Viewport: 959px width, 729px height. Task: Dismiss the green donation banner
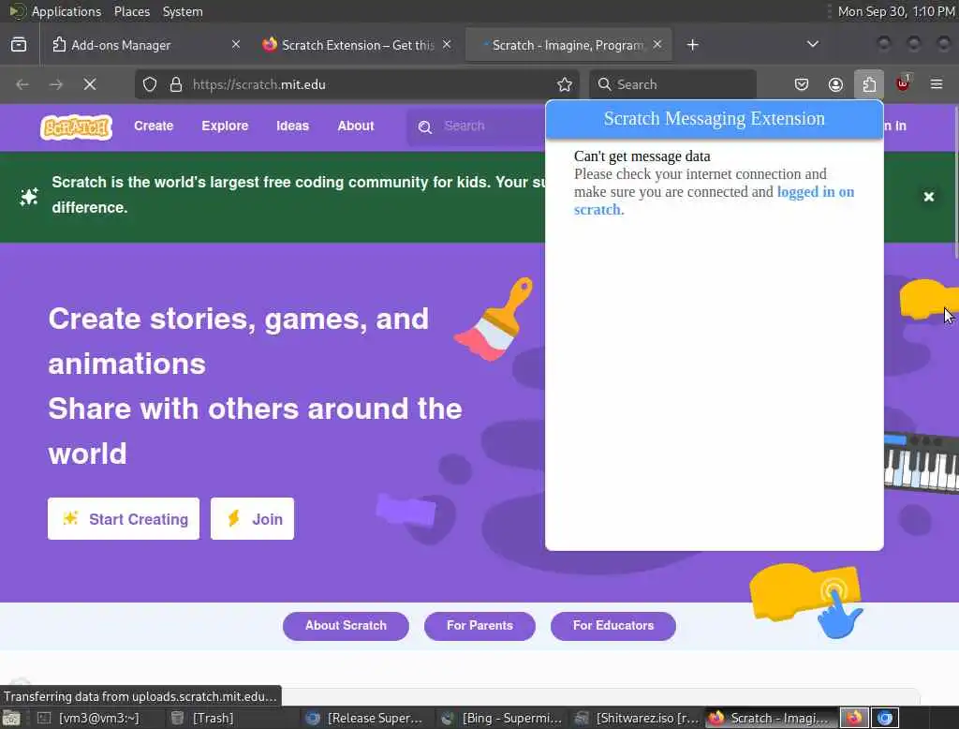[928, 197]
